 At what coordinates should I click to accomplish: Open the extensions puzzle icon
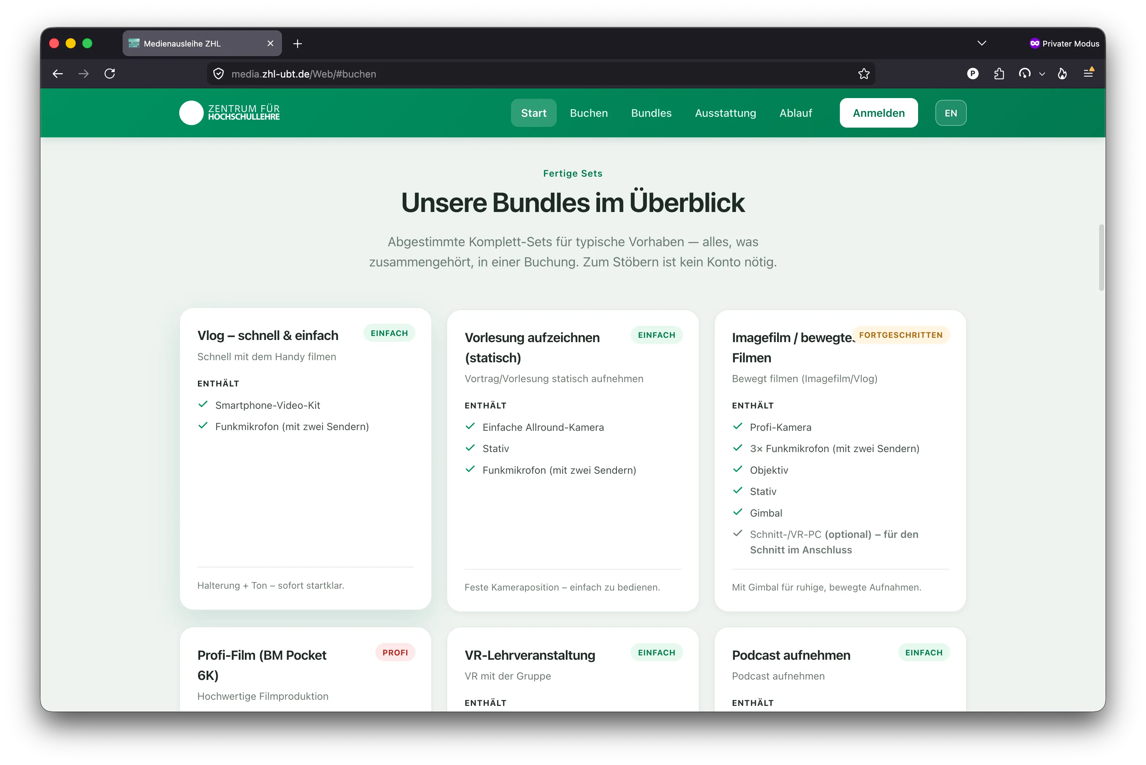(x=999, y=73)
